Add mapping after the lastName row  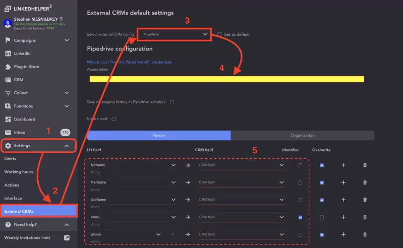pos(343,200)
